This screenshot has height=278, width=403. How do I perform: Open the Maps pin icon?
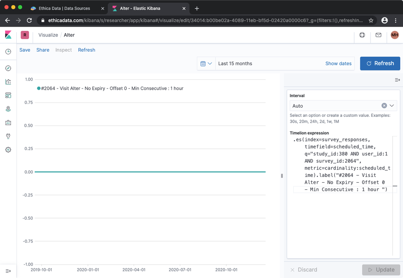click(8, 109)
